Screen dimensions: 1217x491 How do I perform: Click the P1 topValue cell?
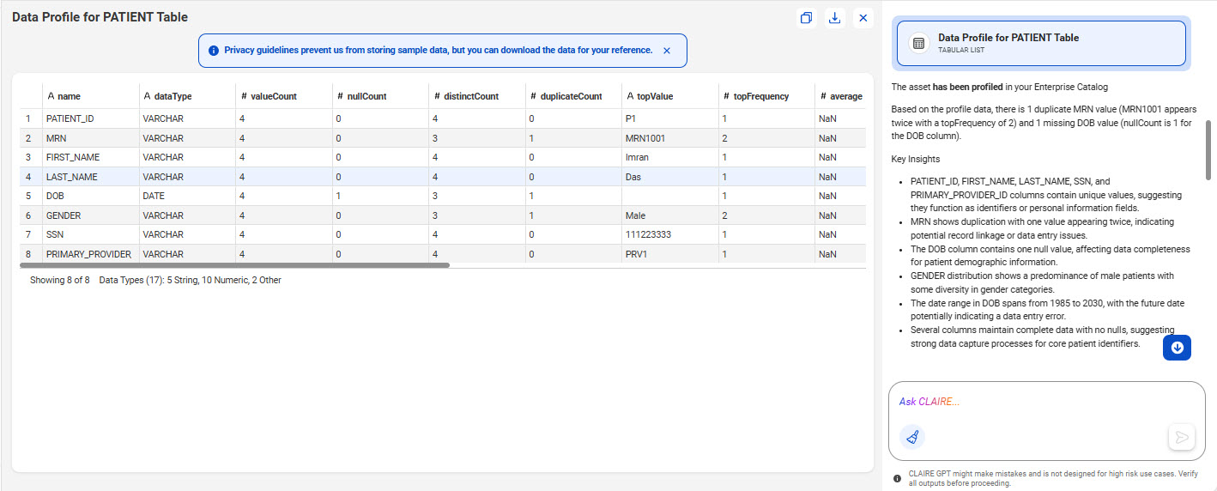[x=670, y=118]
